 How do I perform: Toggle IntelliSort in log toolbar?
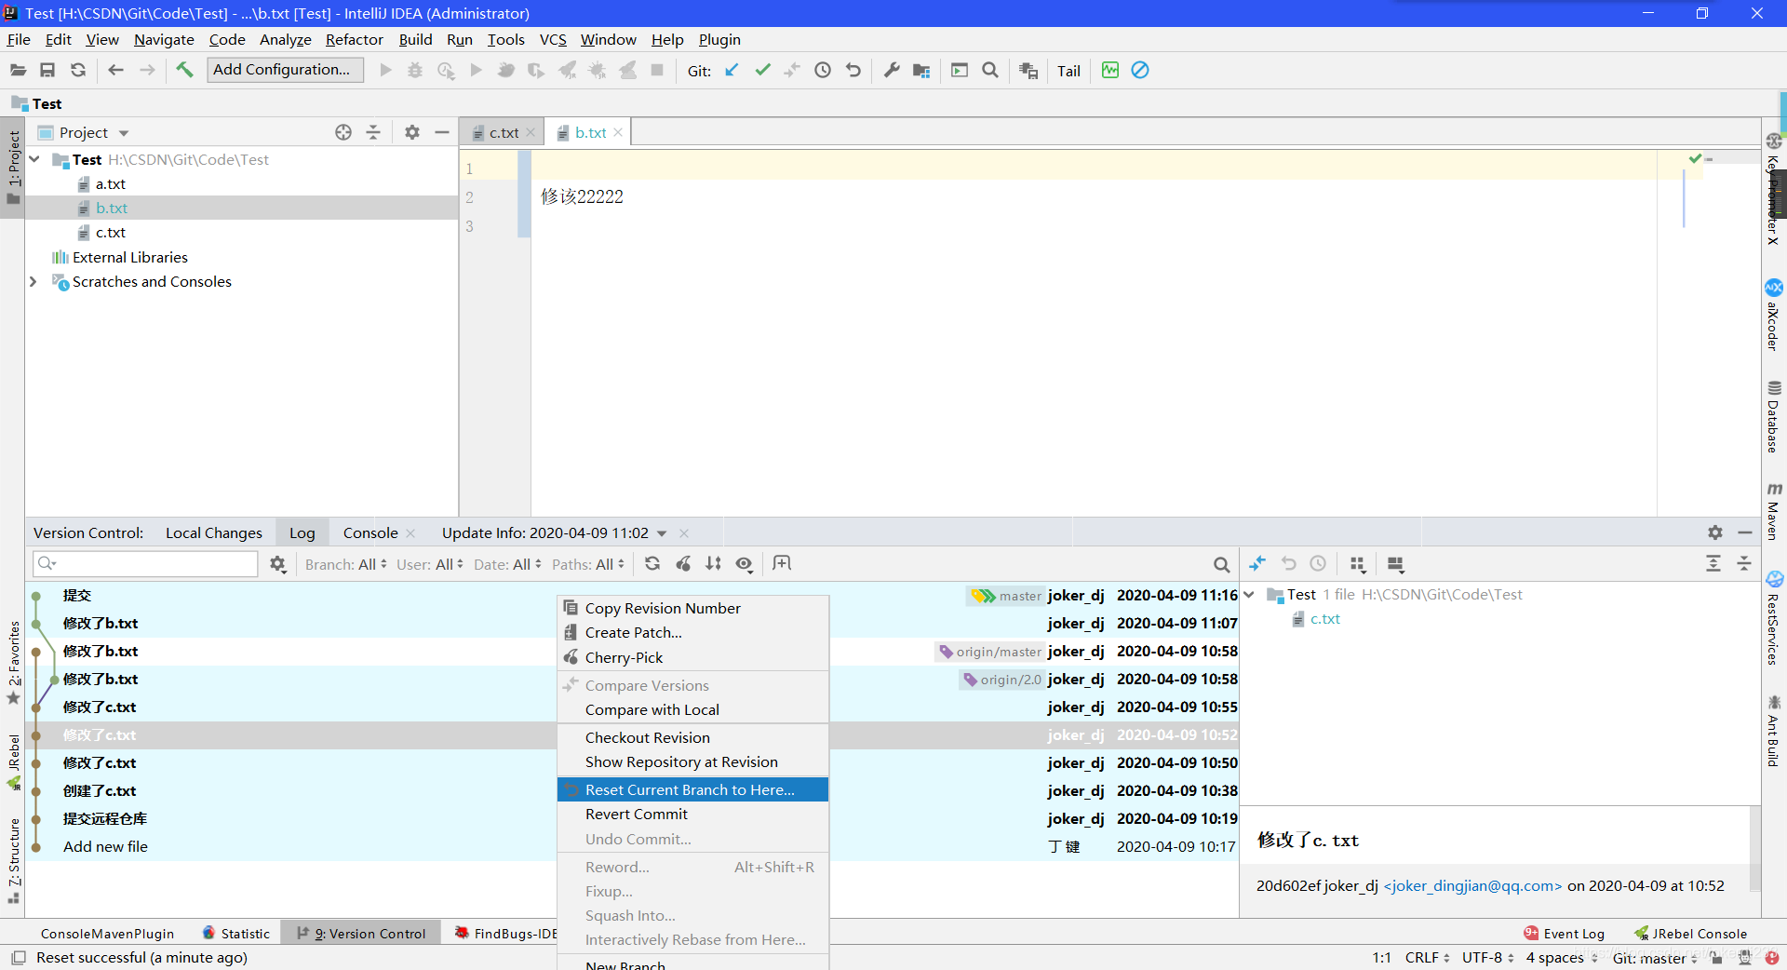pos(713,563)
